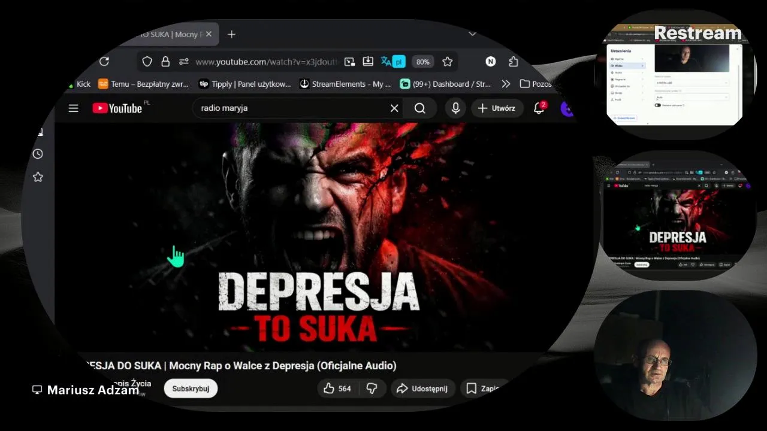Show more bookmarks with double chevron
Screen dimensions: 767x431
(x=506, y=84)
